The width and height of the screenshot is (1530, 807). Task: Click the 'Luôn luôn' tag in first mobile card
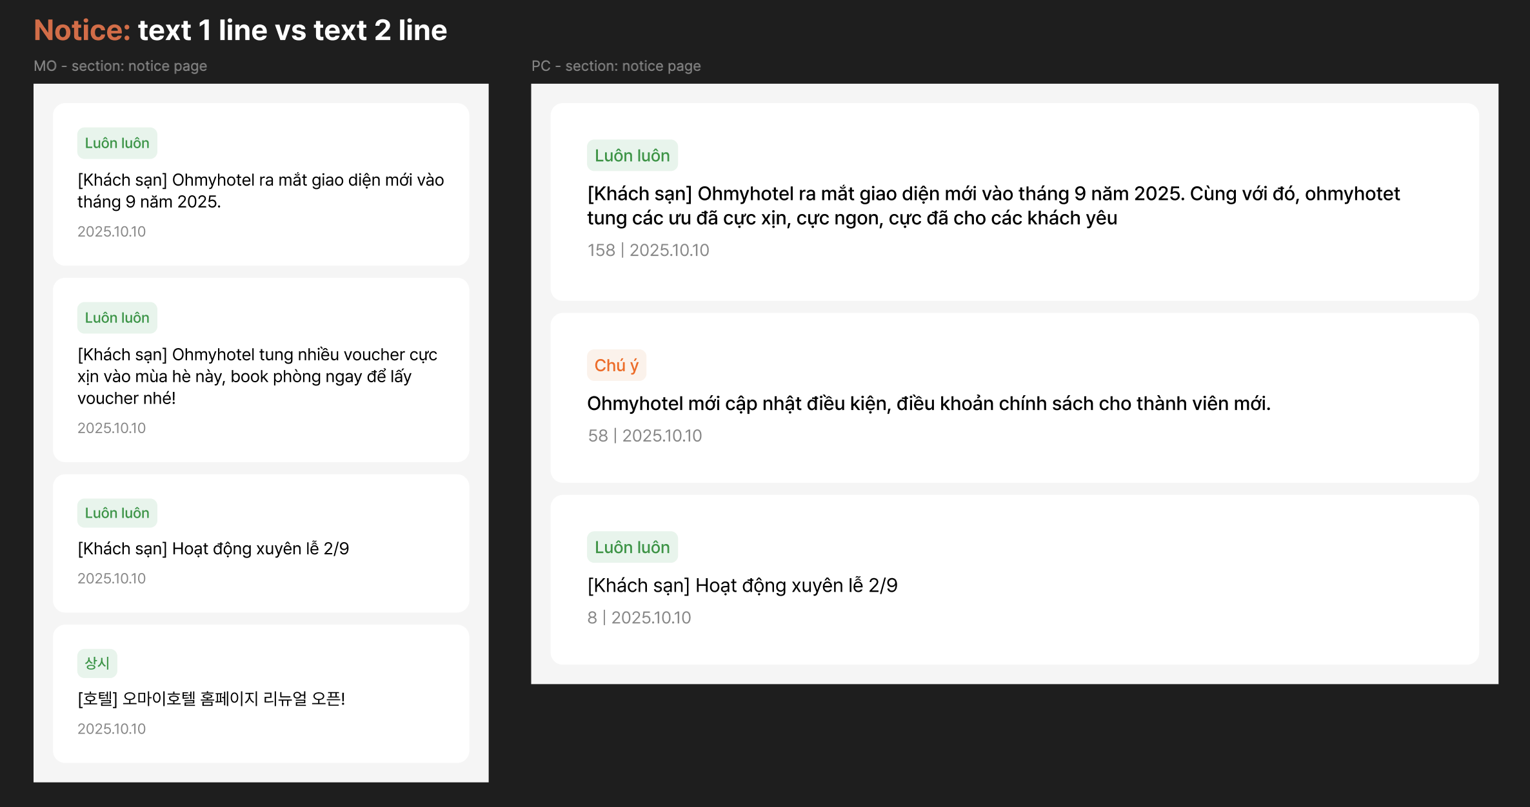[117, 143]
